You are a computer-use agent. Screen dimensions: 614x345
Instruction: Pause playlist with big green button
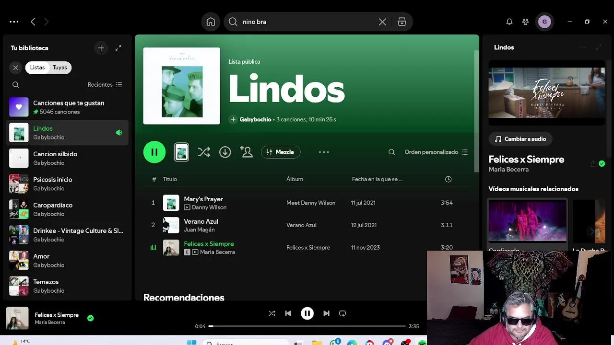coord(154,152)
